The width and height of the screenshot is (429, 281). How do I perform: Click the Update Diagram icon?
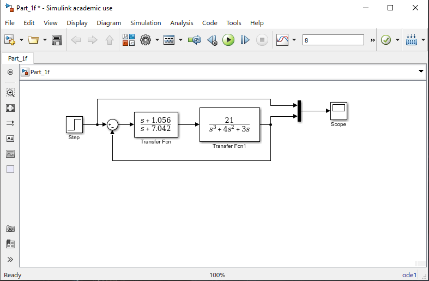pos(195,40)
